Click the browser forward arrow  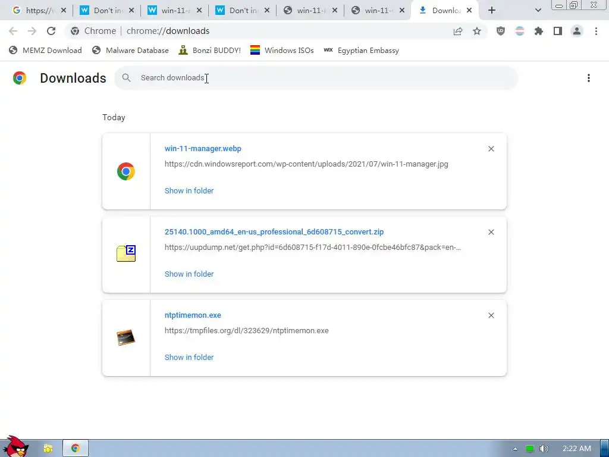32,31
